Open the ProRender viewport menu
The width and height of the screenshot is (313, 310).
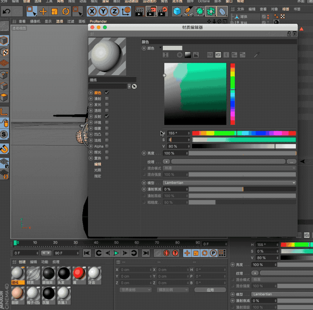(x=98, y=21)
